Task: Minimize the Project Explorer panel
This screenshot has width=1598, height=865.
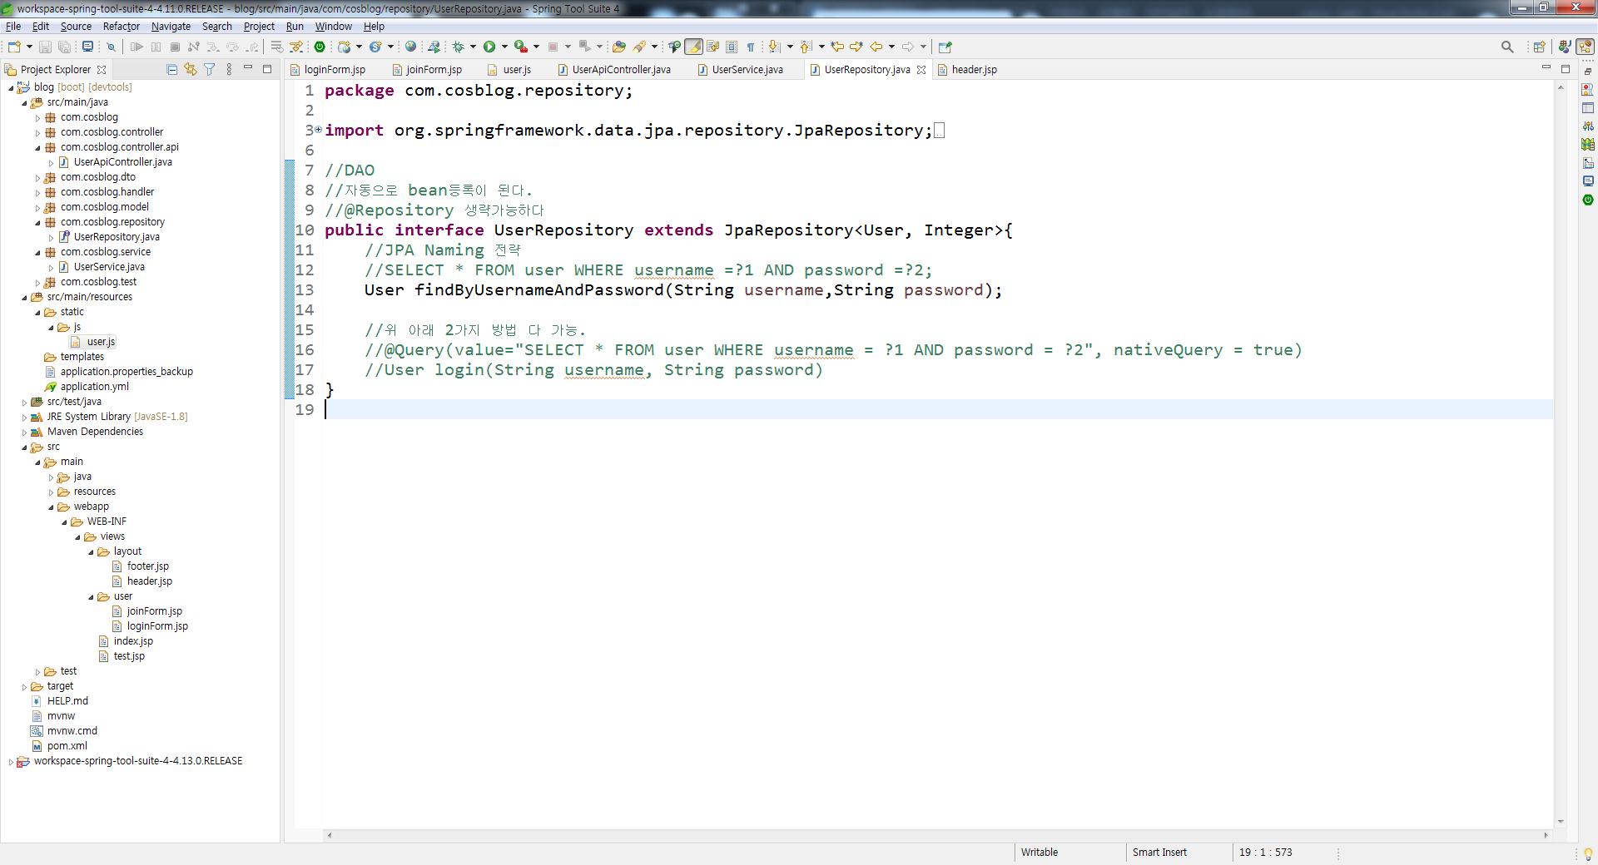Action: [248, 68]
